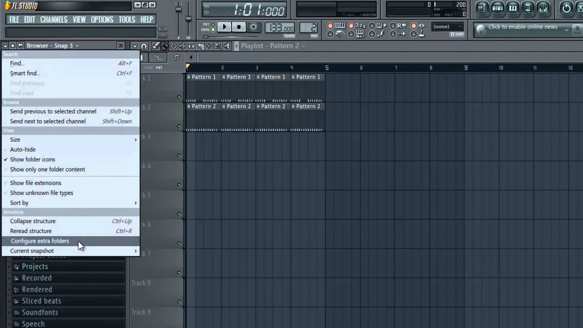This screenshot has width=583, height=328.
Task: Click the browser reread back-arrow icon
Action: click(x=20, y=46)
